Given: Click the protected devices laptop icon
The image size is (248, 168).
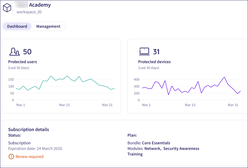Looking at the screenshot, I should click(144, 52).
